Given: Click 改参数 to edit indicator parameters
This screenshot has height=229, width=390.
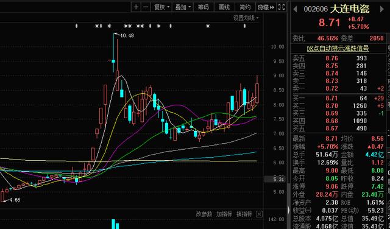Looking at the screenshot, I should [204, 214].
